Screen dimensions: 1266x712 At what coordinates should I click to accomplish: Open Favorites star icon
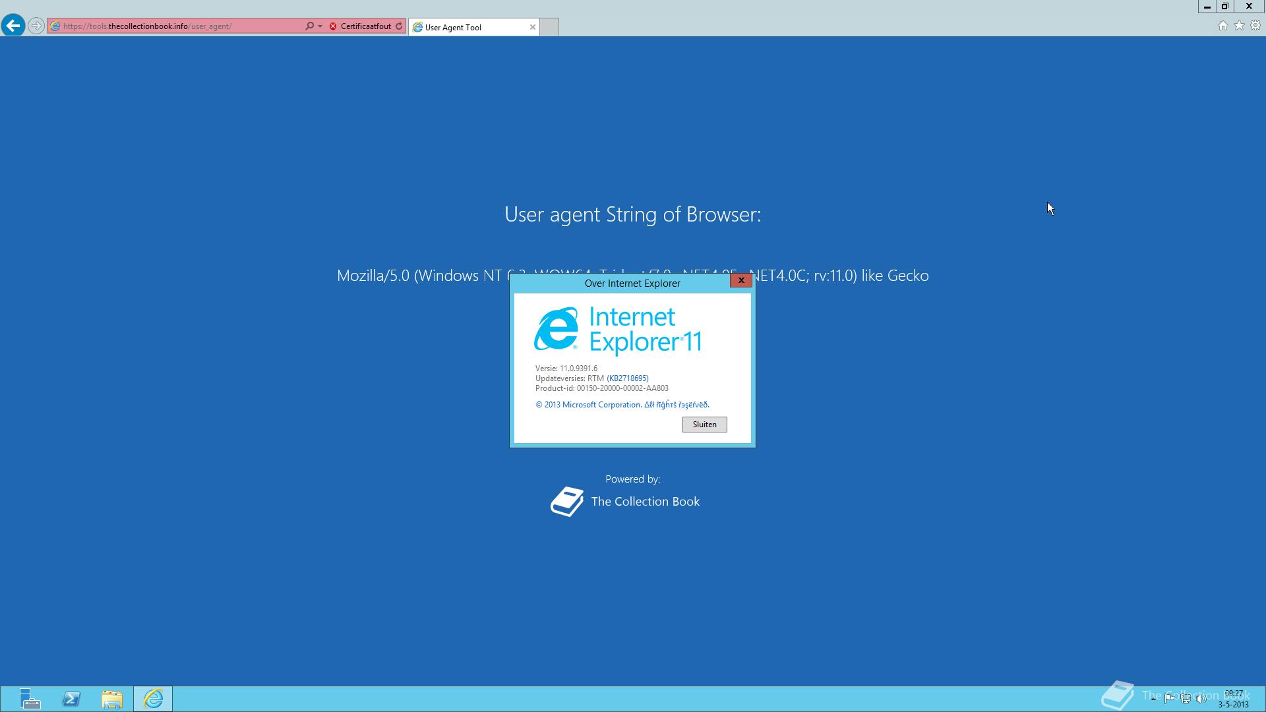point(1239,26)
